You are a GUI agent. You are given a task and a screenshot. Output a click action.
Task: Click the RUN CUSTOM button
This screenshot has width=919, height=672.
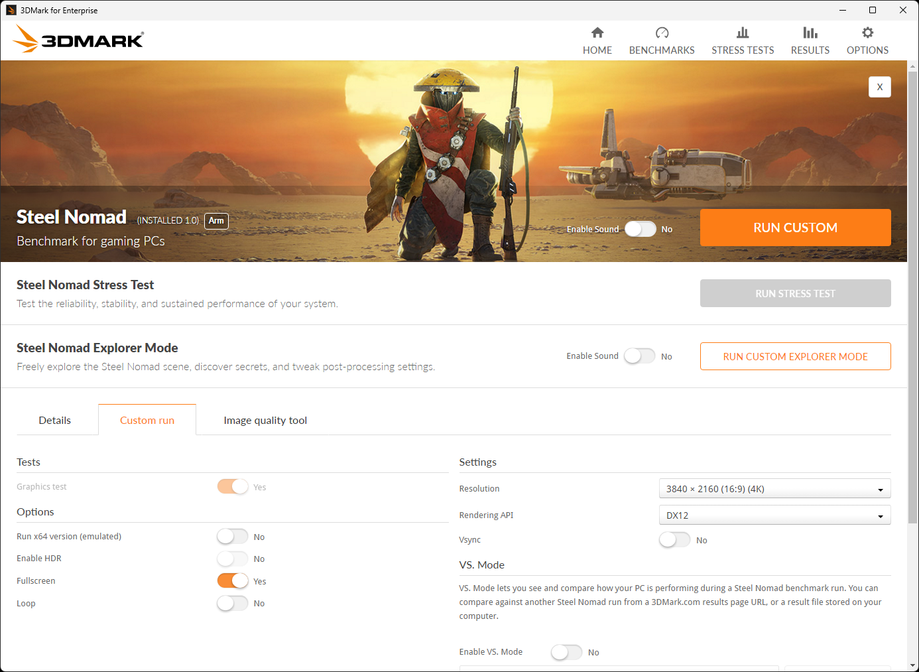796,228
